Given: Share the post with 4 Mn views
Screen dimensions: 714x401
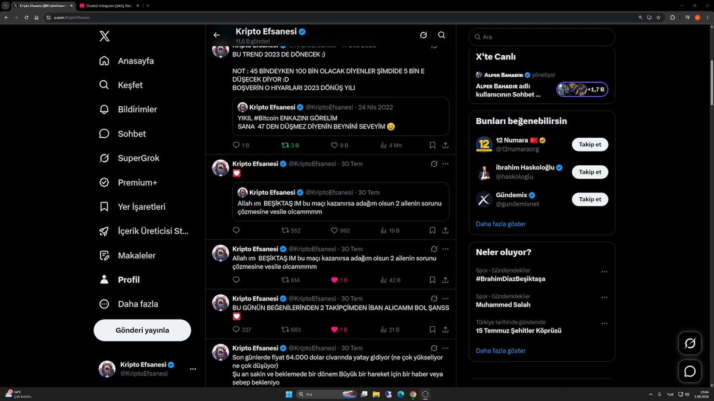Looking at the screenshot, I should pyautogui.click(x=446, y=145).
